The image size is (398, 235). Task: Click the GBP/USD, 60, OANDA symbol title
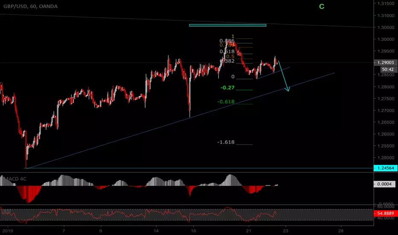30,6
